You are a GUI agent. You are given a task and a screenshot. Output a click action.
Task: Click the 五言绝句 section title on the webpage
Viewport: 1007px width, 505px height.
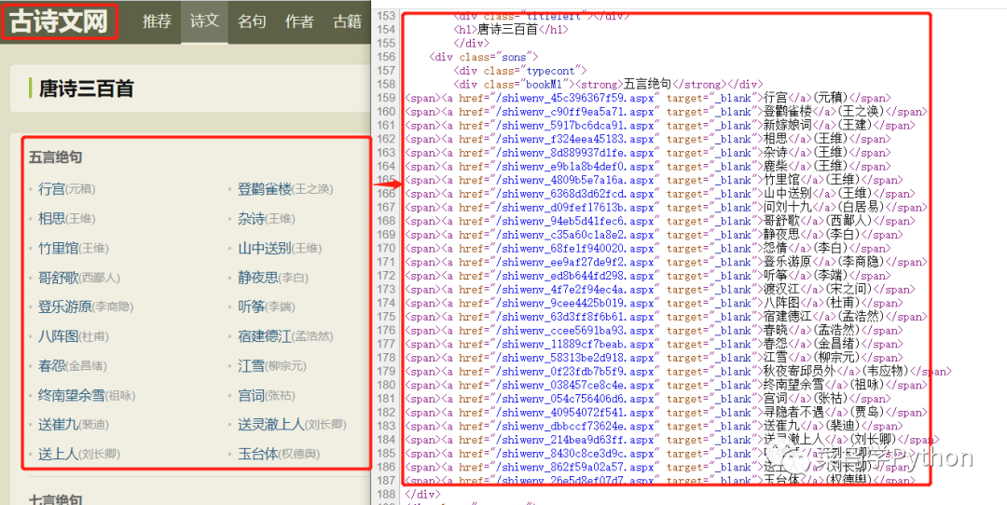[x=55, y=157]
